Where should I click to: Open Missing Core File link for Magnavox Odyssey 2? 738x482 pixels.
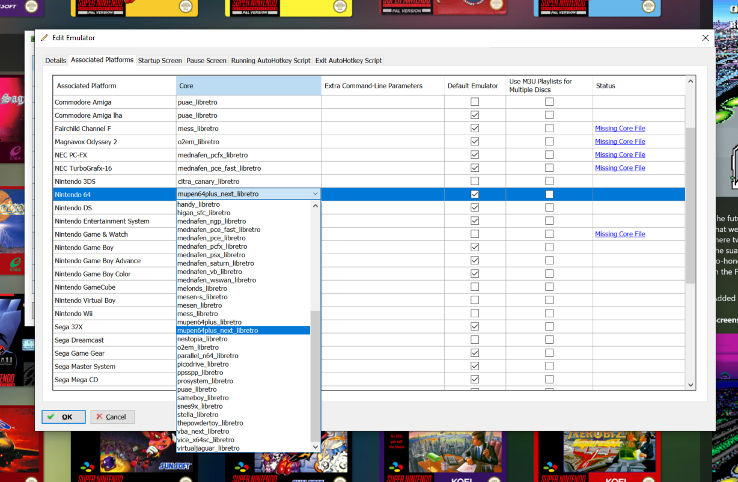620,142
